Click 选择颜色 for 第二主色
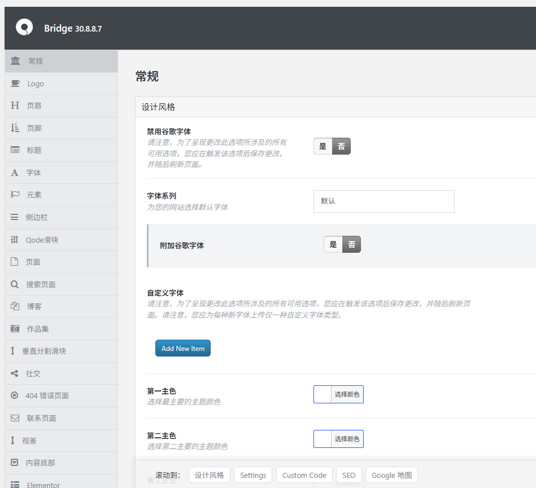Screen dimensions: 536x488 pos(347,439)
